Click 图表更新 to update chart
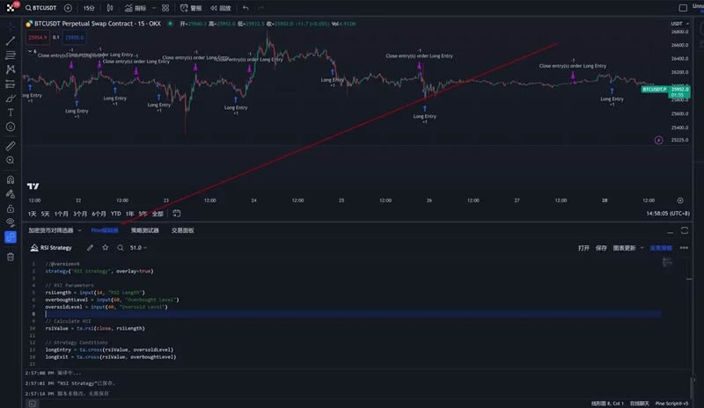 (625, 248)
